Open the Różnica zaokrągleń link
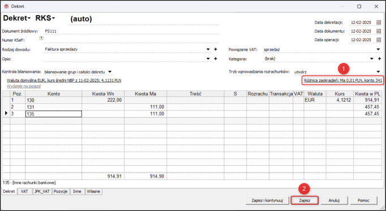This screenshot has width=386, height=211. [343, 80]
